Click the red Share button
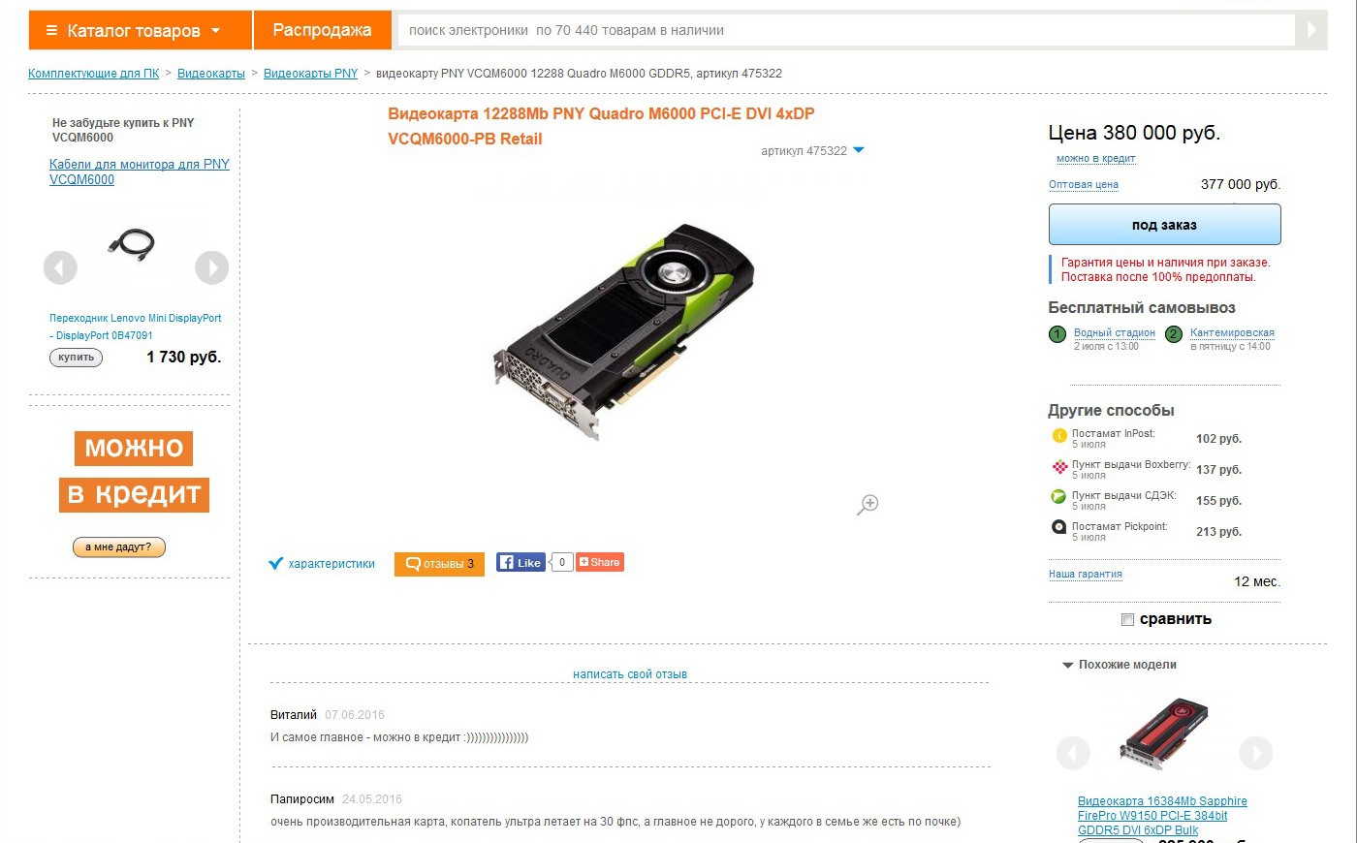Screen dimensions: 1357x843 point(600,562)
